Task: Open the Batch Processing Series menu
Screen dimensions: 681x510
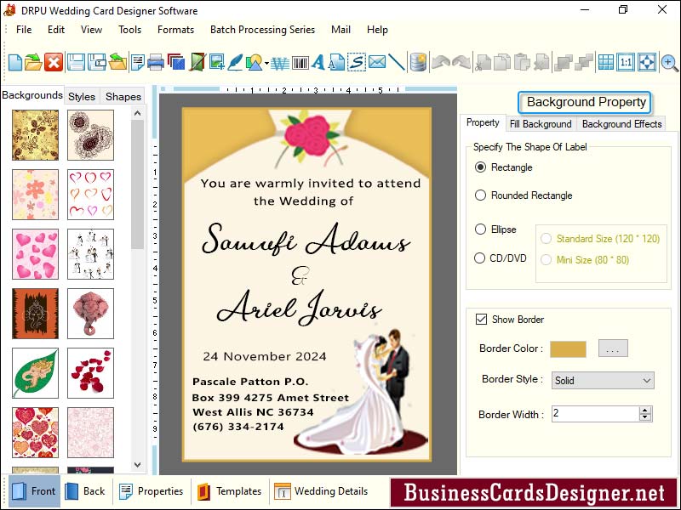Action: click(262, 30)
